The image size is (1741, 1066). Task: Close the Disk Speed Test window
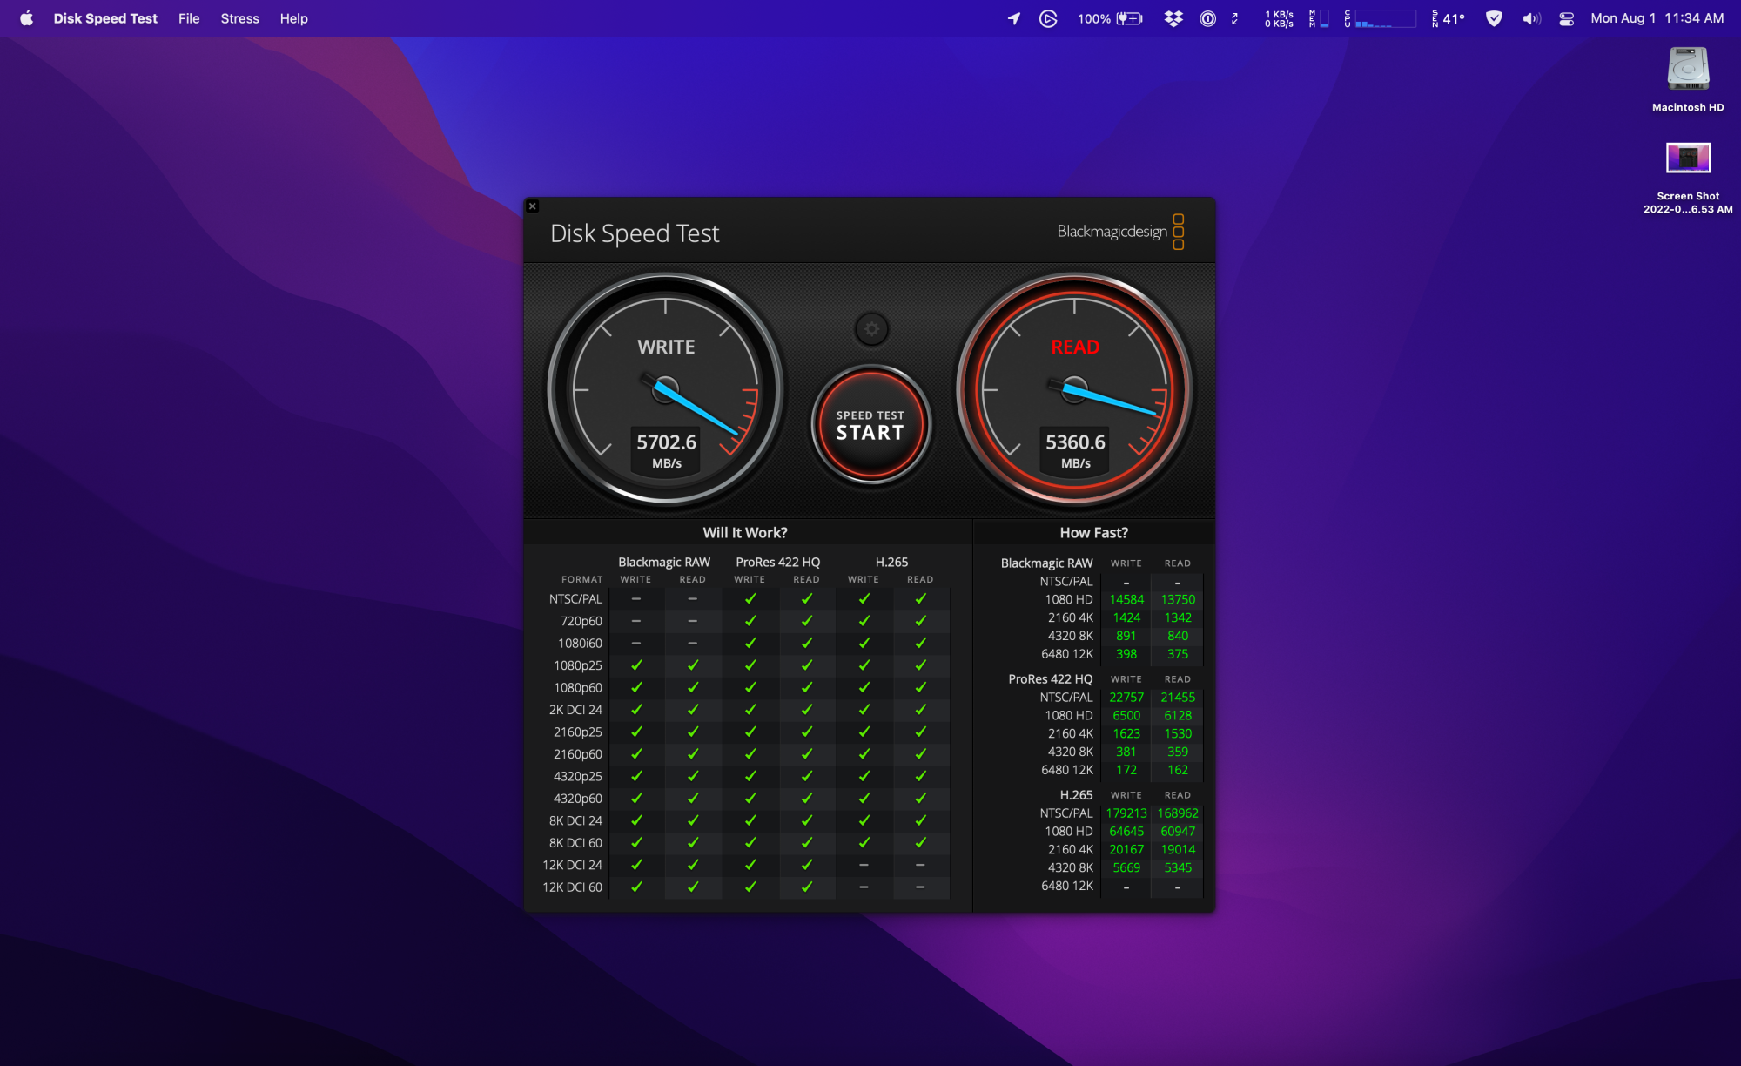tap(533, 206)
